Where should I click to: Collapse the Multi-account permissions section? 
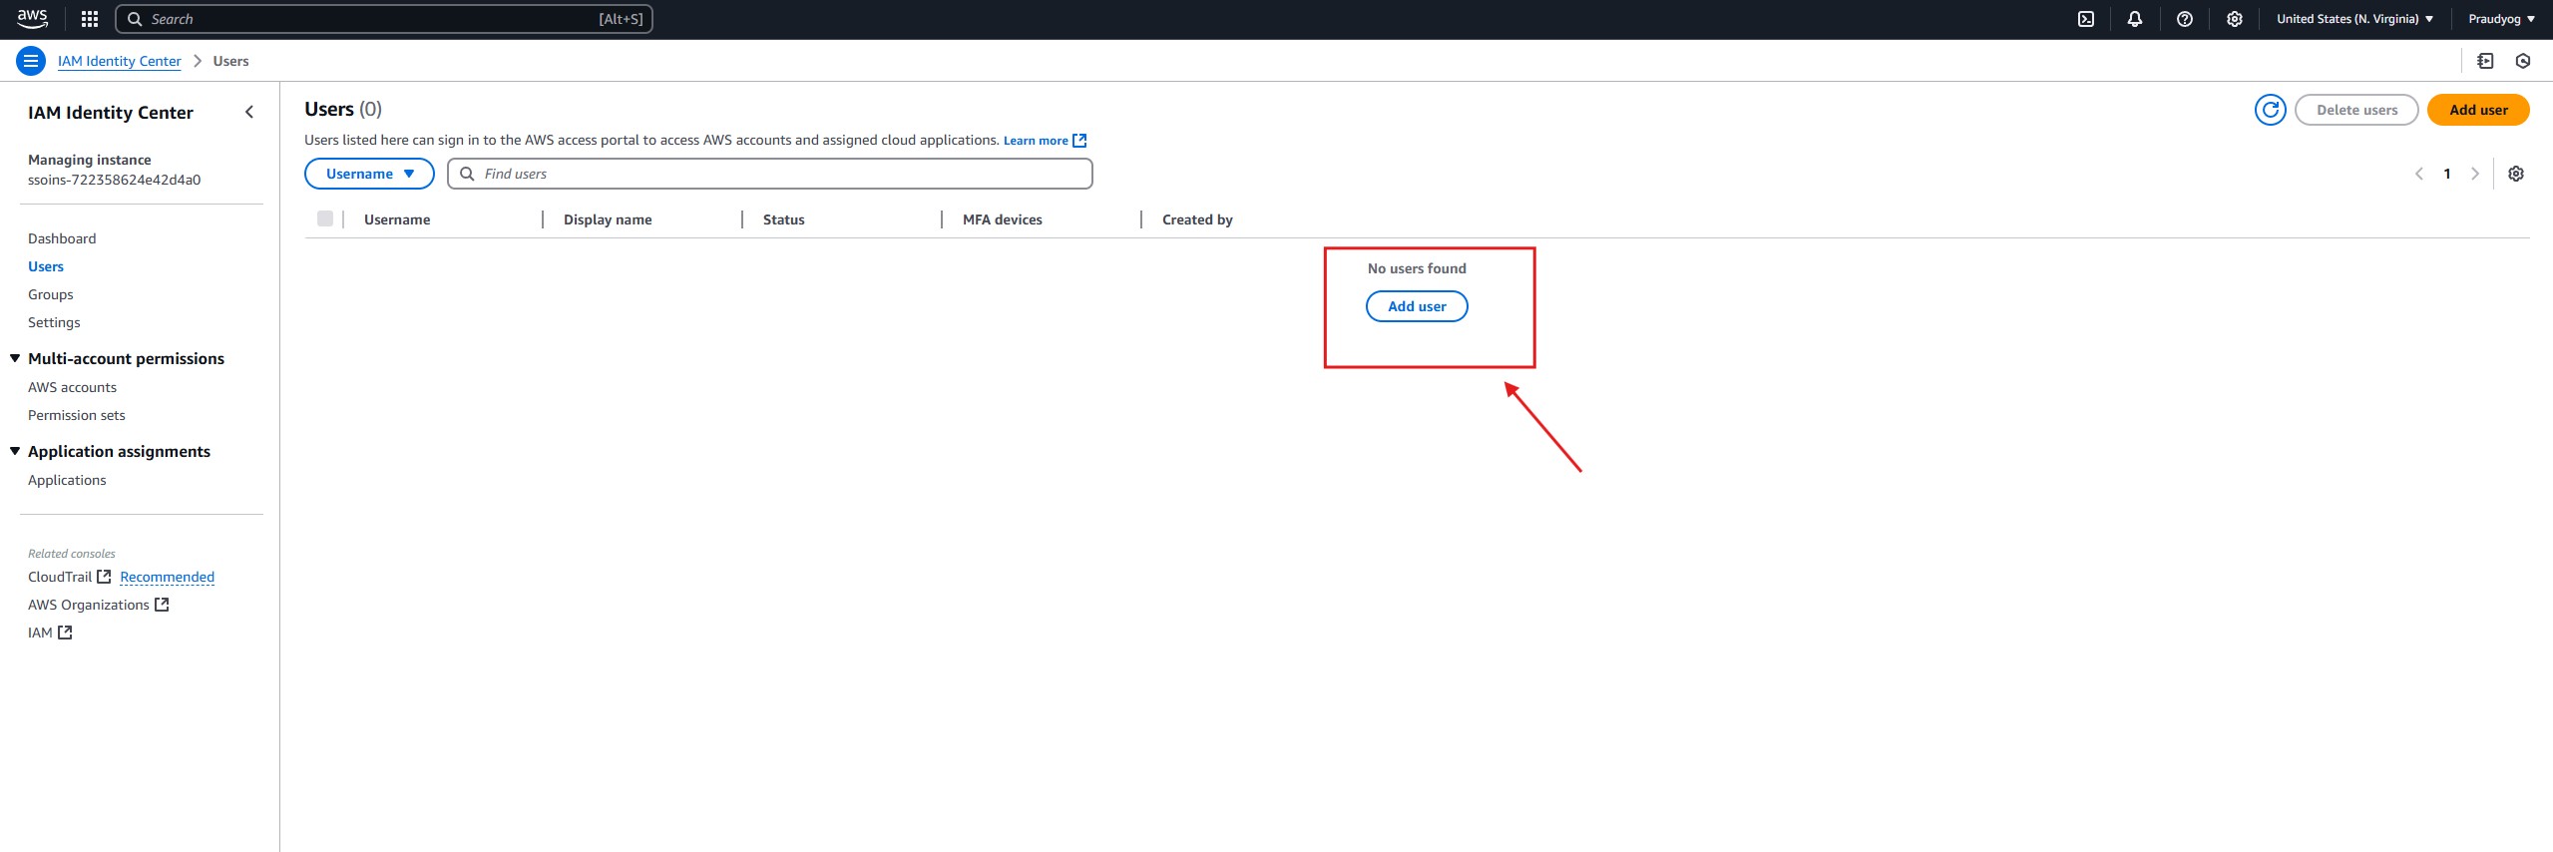coord(15,358)
